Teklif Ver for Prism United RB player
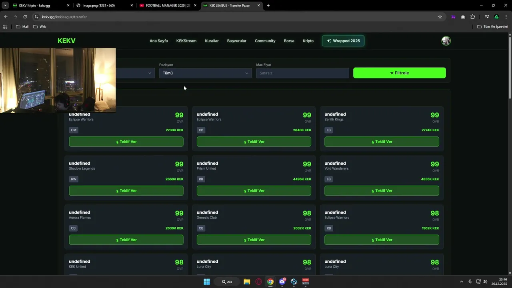The width and height of the screenshot is (512, 288). [254, 191]
